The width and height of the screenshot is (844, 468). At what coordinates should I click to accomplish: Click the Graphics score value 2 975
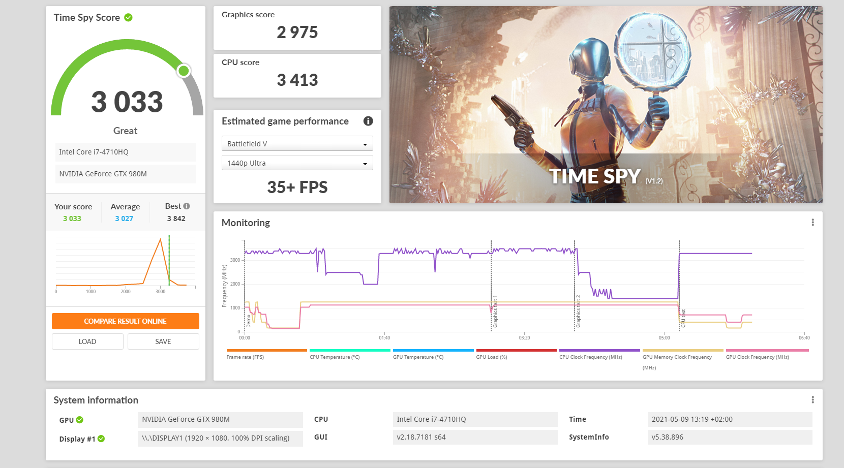pyautogui.click(x=297, y=33)
